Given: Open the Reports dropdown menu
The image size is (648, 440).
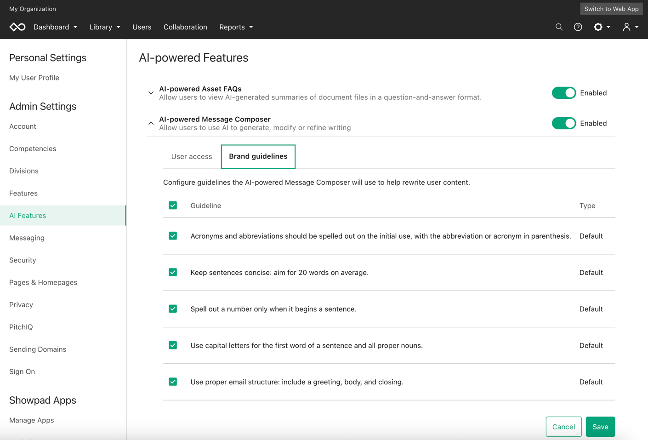Looking at the screenshot, I should coord(236,27).
